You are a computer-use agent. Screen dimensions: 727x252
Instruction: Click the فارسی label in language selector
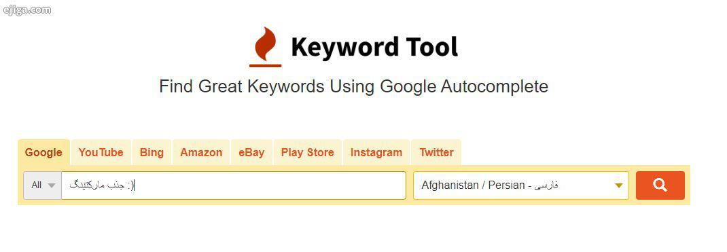[546, 185]
